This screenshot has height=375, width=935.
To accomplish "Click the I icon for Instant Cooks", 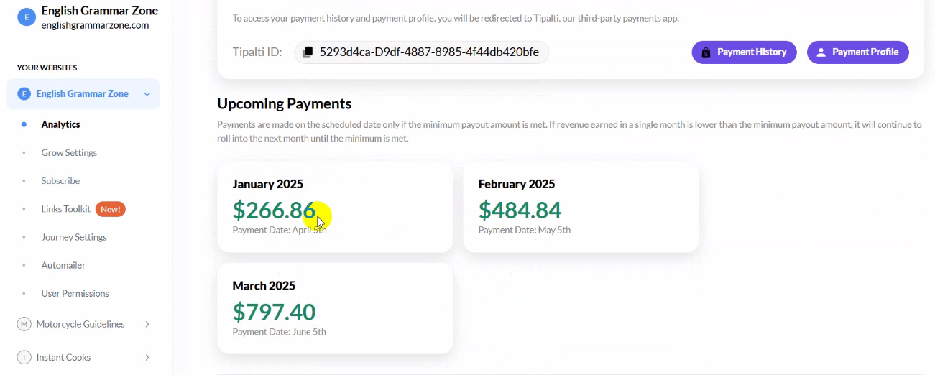I will 24,357.
